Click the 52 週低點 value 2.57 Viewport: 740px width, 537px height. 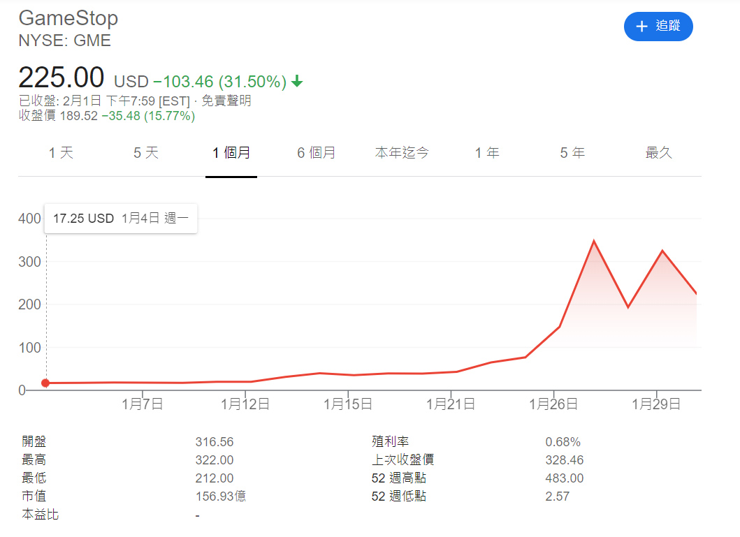(558, 496)
